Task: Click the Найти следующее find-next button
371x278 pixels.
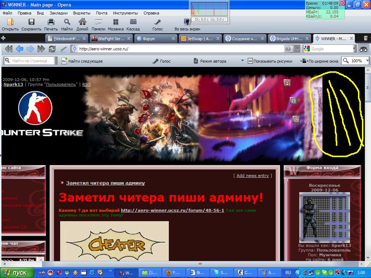Action: (82, 61)
